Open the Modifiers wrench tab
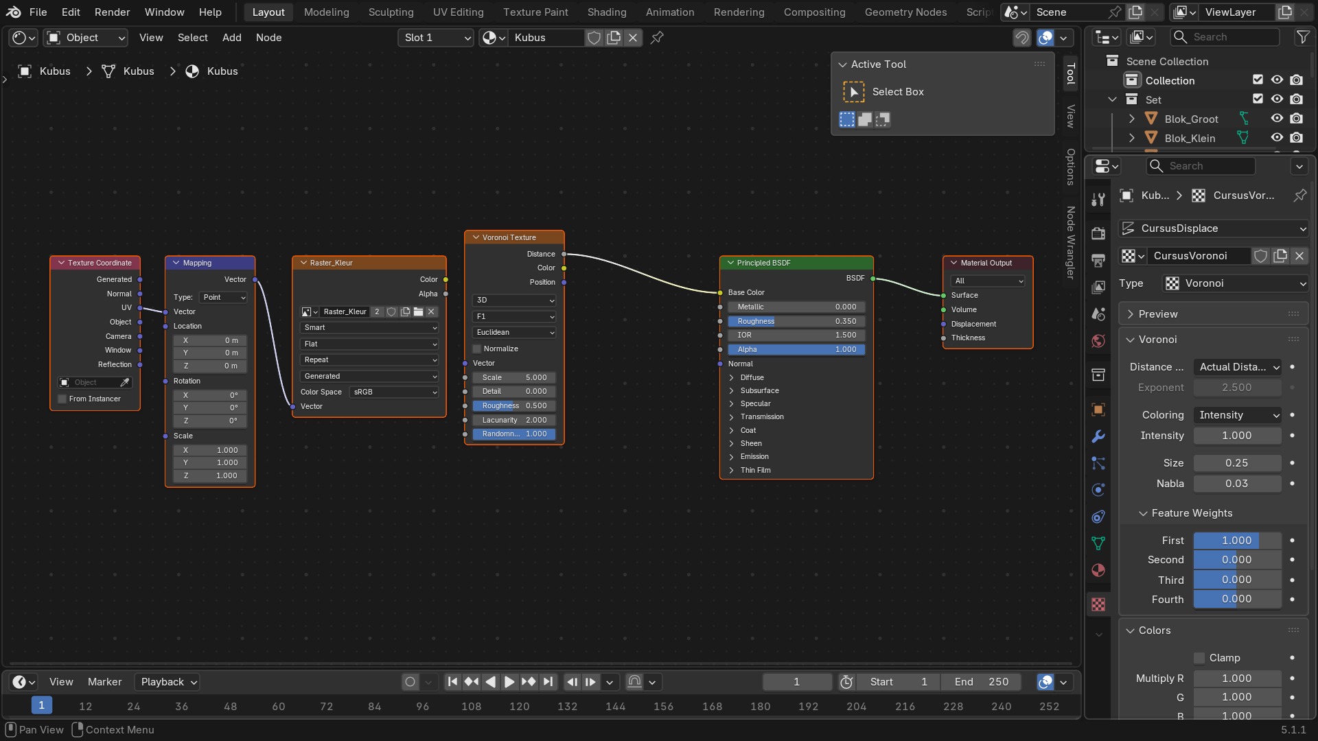This screenshot has width=1318, height=741. 1098,436
